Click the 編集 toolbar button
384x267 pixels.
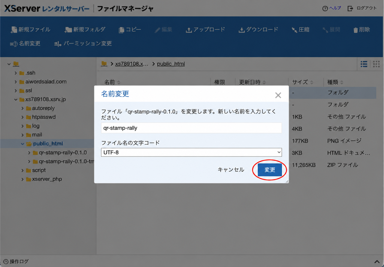[164, 30]
